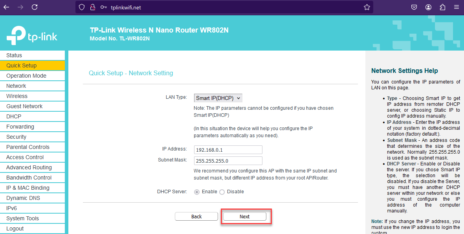Open the IPv6 menu item
This screenshot has height=234, width=464.
(x=32, y=208)
